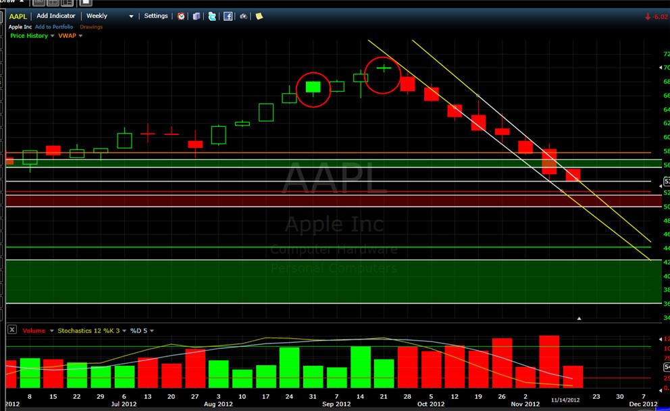Open the yellow sticky note icon
Viewport: 670px width, 411px height.
[x=259, y=16]
